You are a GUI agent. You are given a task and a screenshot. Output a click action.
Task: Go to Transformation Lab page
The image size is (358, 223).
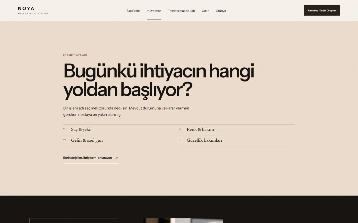click(181, 11)
